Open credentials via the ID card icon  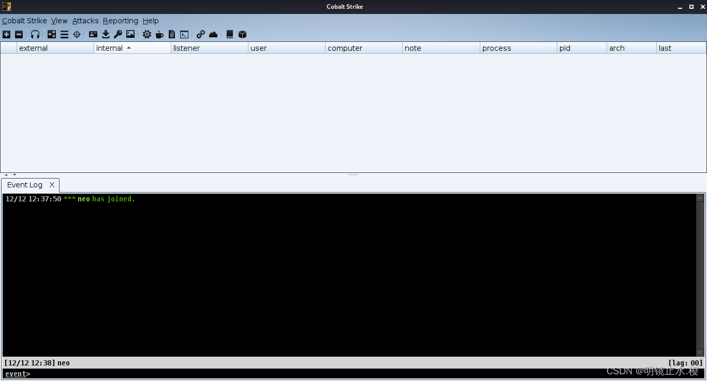coord(93,35)
